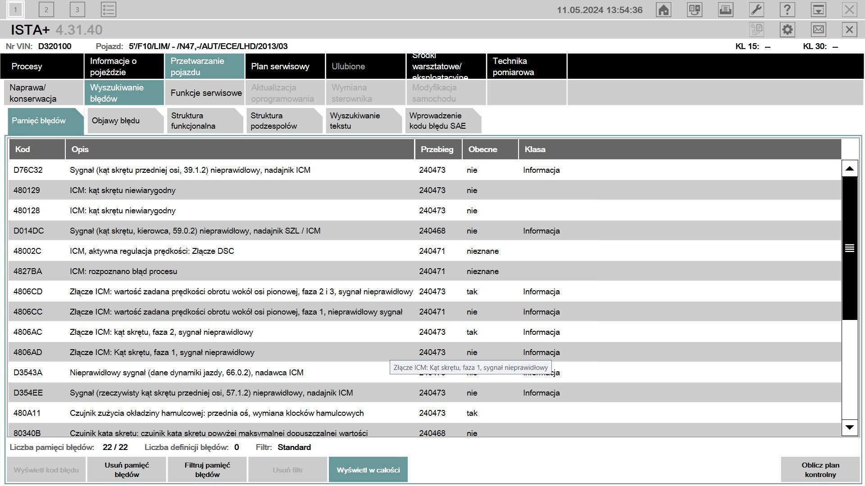Open Informacje o pojeździe menu
865x486 pixels.
click(x=124, y=66)
